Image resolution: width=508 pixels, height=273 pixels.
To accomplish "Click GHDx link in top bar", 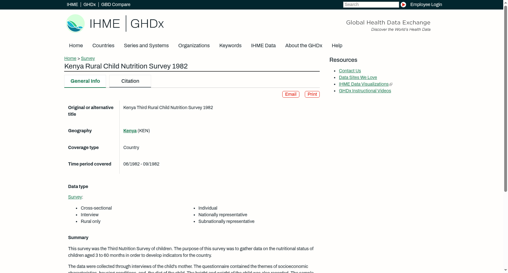I will click(90, 4).
